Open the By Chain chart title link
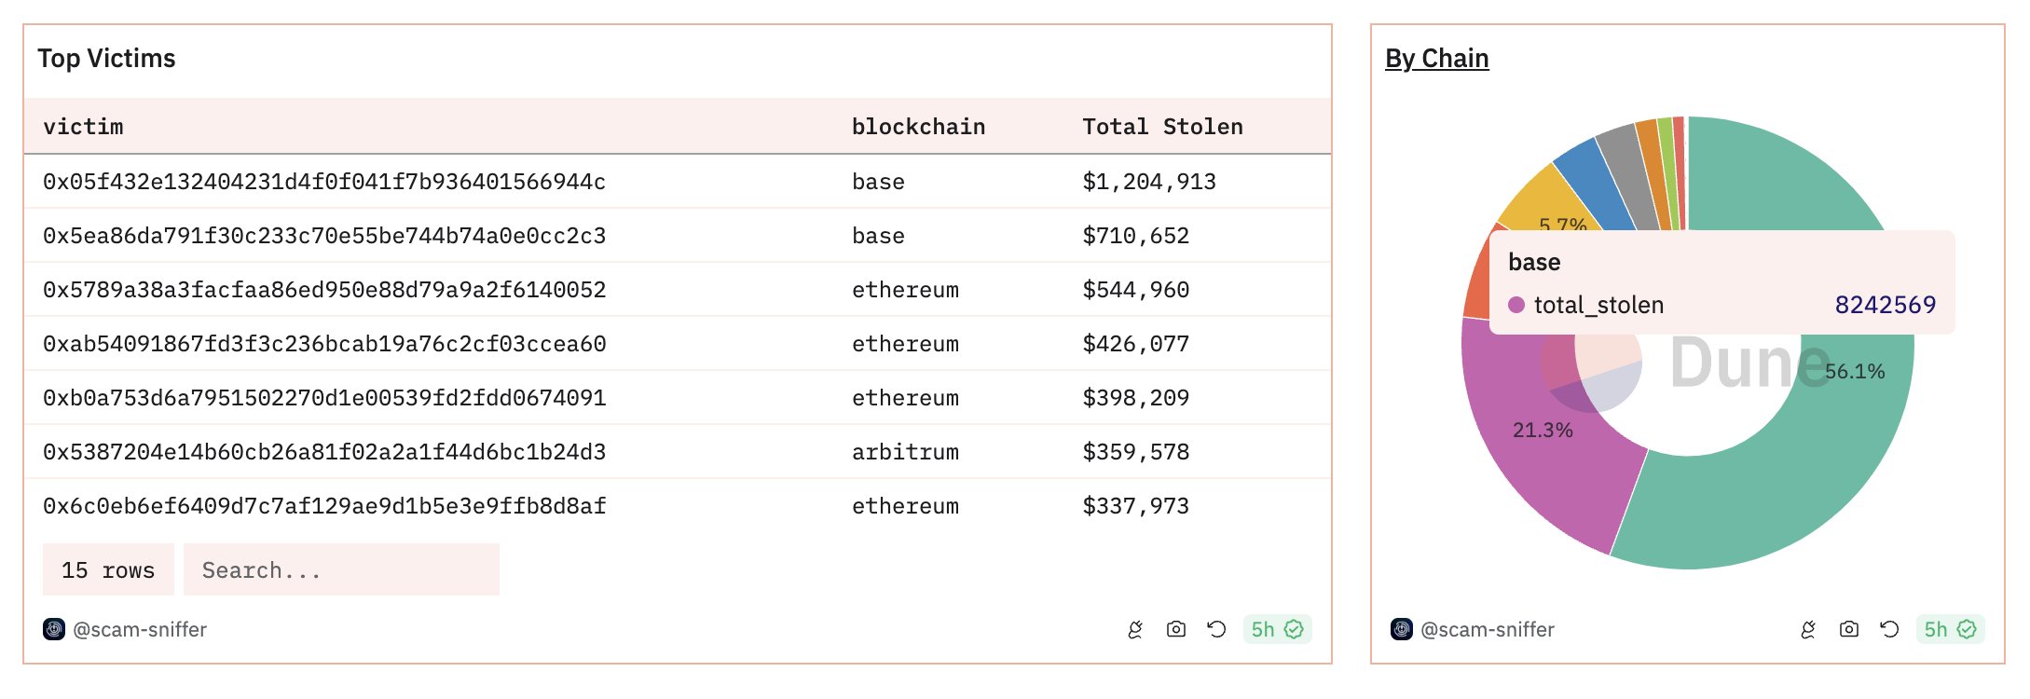The image size is (2030, 699). tap(1436, 59)
